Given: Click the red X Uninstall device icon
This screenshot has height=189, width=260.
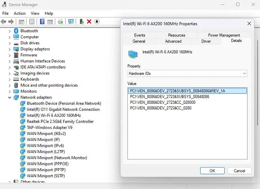Looking at the screenshot, I should pos(89,21).
